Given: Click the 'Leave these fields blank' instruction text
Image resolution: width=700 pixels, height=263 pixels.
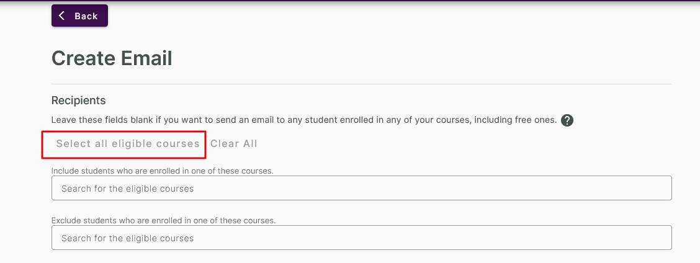Looking at the screenshot, I should (x=304, y=120).
